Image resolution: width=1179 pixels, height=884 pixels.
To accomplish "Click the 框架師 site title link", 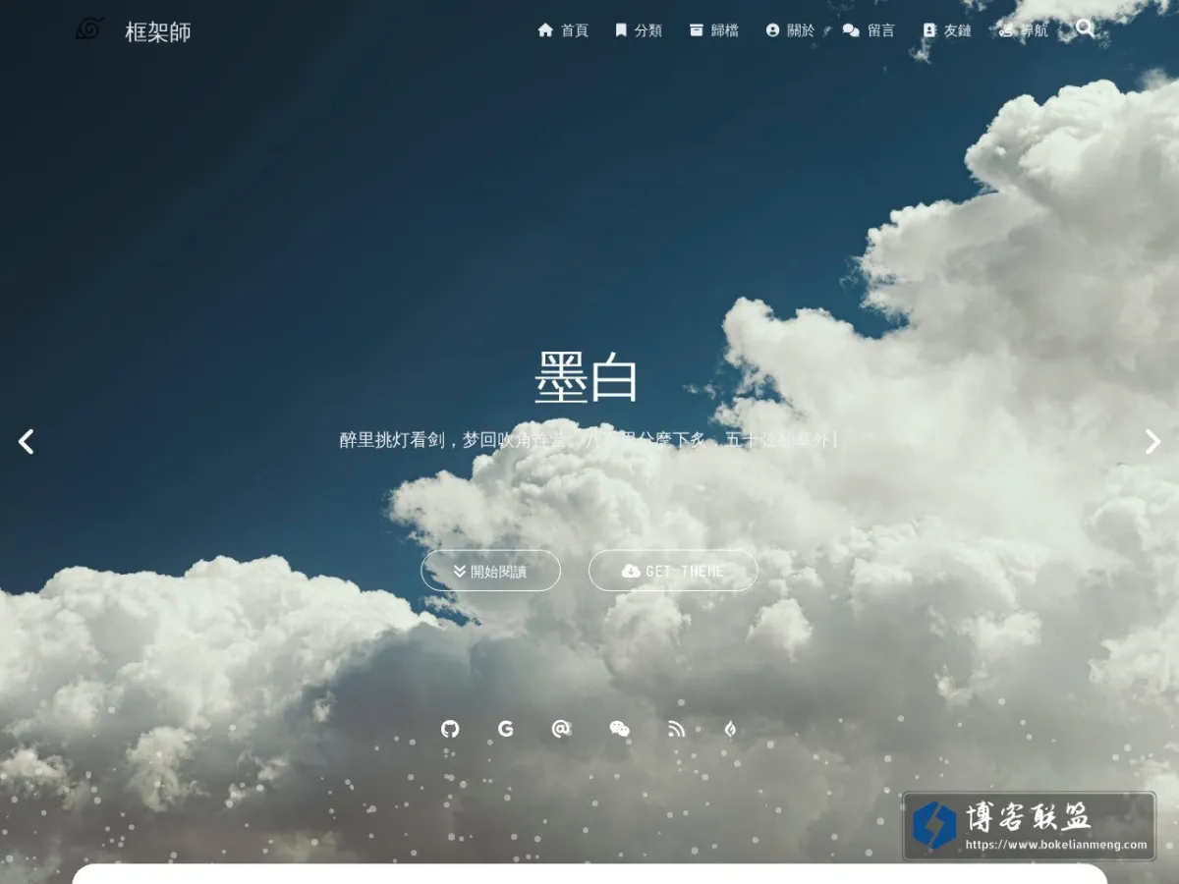I will click(x=158, y=31).
